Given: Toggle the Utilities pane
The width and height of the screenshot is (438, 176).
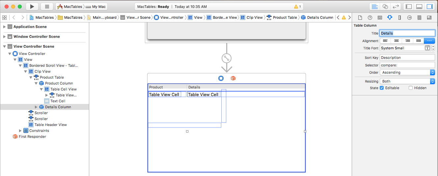Looking at the screenshot, I should point(429,7).
